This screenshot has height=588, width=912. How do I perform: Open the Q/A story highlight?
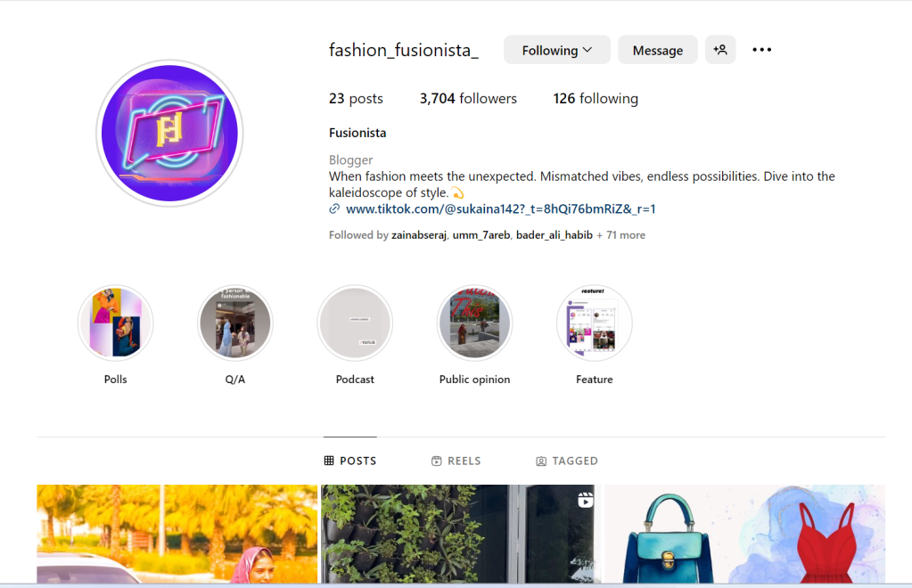pyautogui.click(x=235, y=323)
